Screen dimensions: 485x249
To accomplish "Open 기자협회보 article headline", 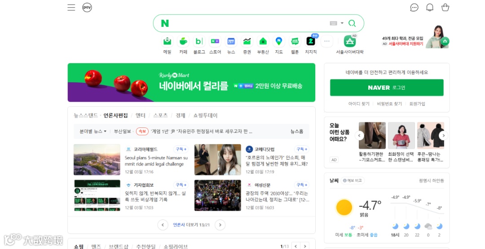I will [x=155, y=197].
